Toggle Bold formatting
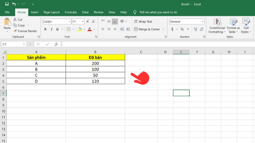 click(x=45, y=29)
